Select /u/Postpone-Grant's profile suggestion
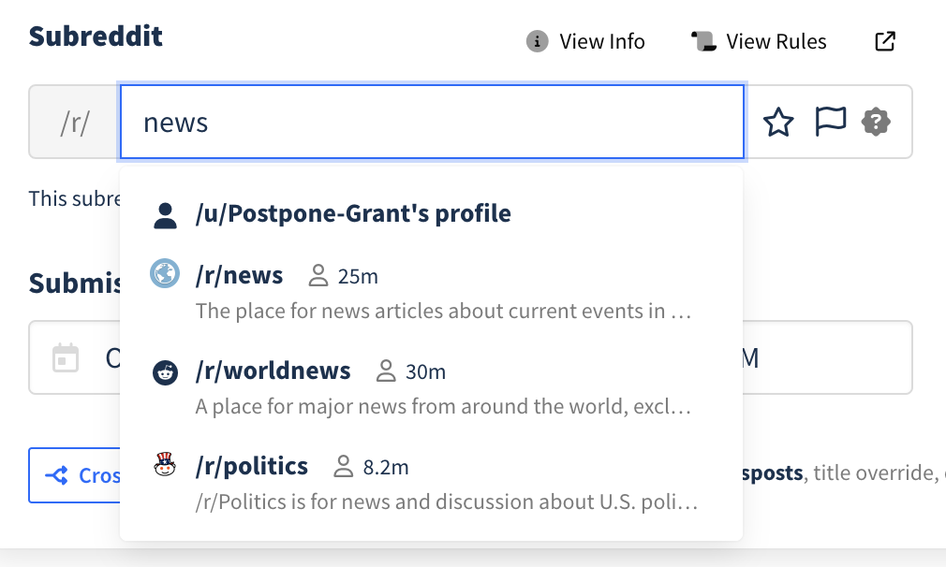Viewport: 946px width, 567px height. [432, 214]
